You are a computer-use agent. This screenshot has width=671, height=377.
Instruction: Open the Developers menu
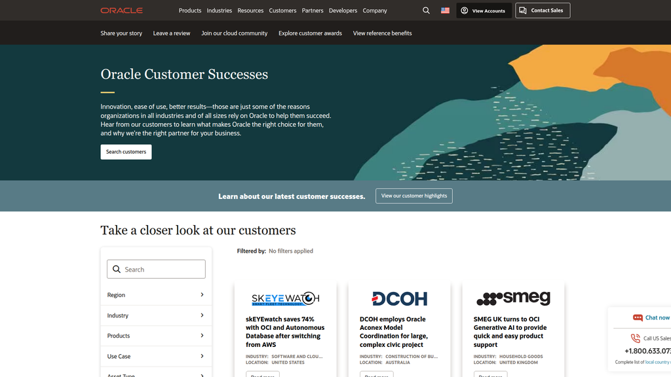coord(343,10)
